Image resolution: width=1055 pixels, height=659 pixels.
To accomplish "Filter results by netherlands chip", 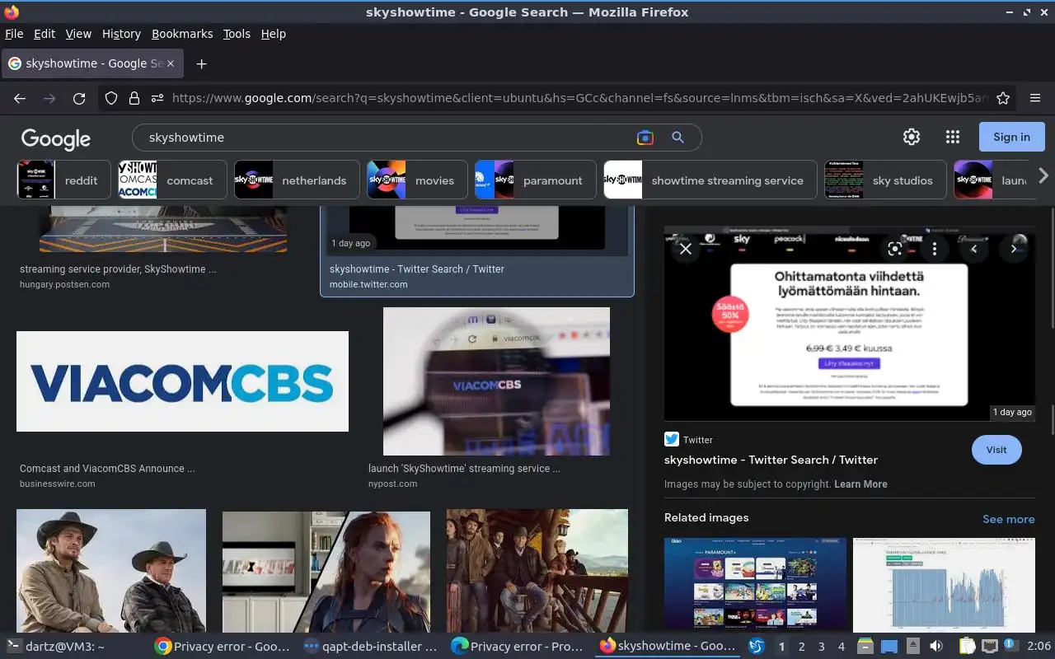I will (297, 180).
